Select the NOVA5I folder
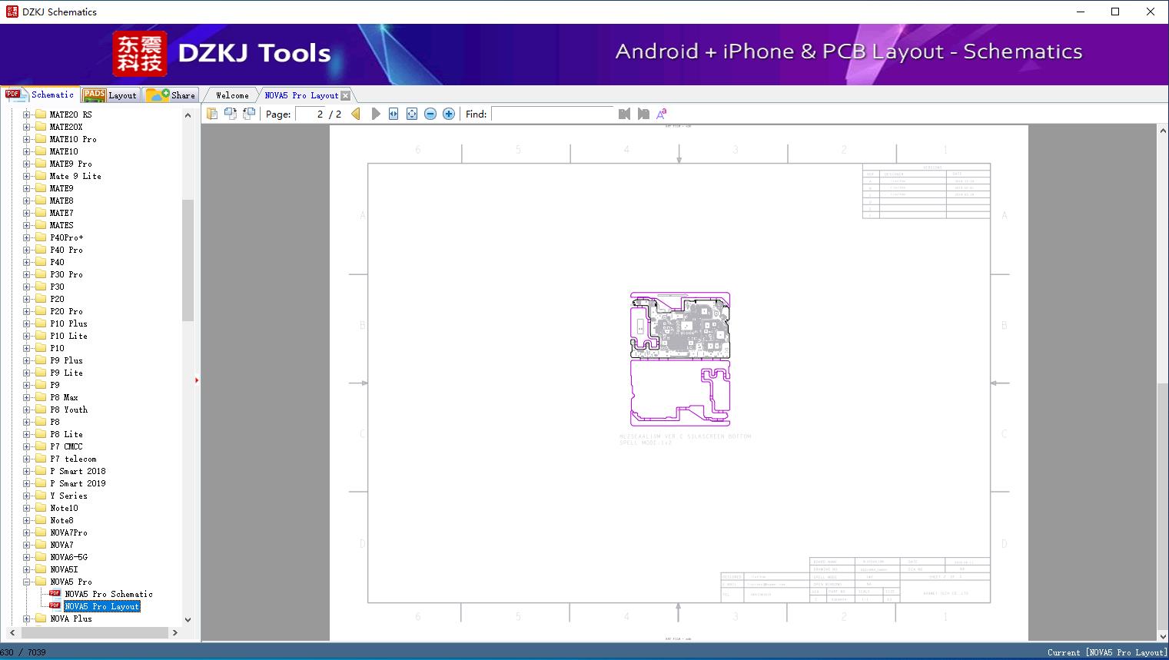 pyautogui.click(x=64, y=569)
